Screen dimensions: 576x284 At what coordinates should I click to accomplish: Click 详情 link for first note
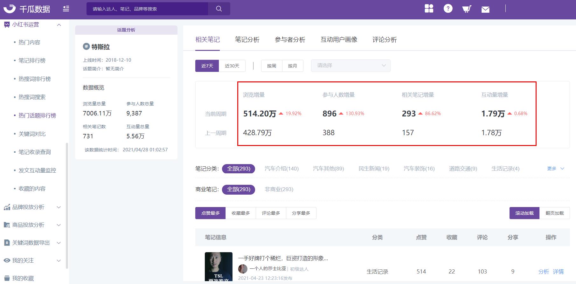(558, 272)
